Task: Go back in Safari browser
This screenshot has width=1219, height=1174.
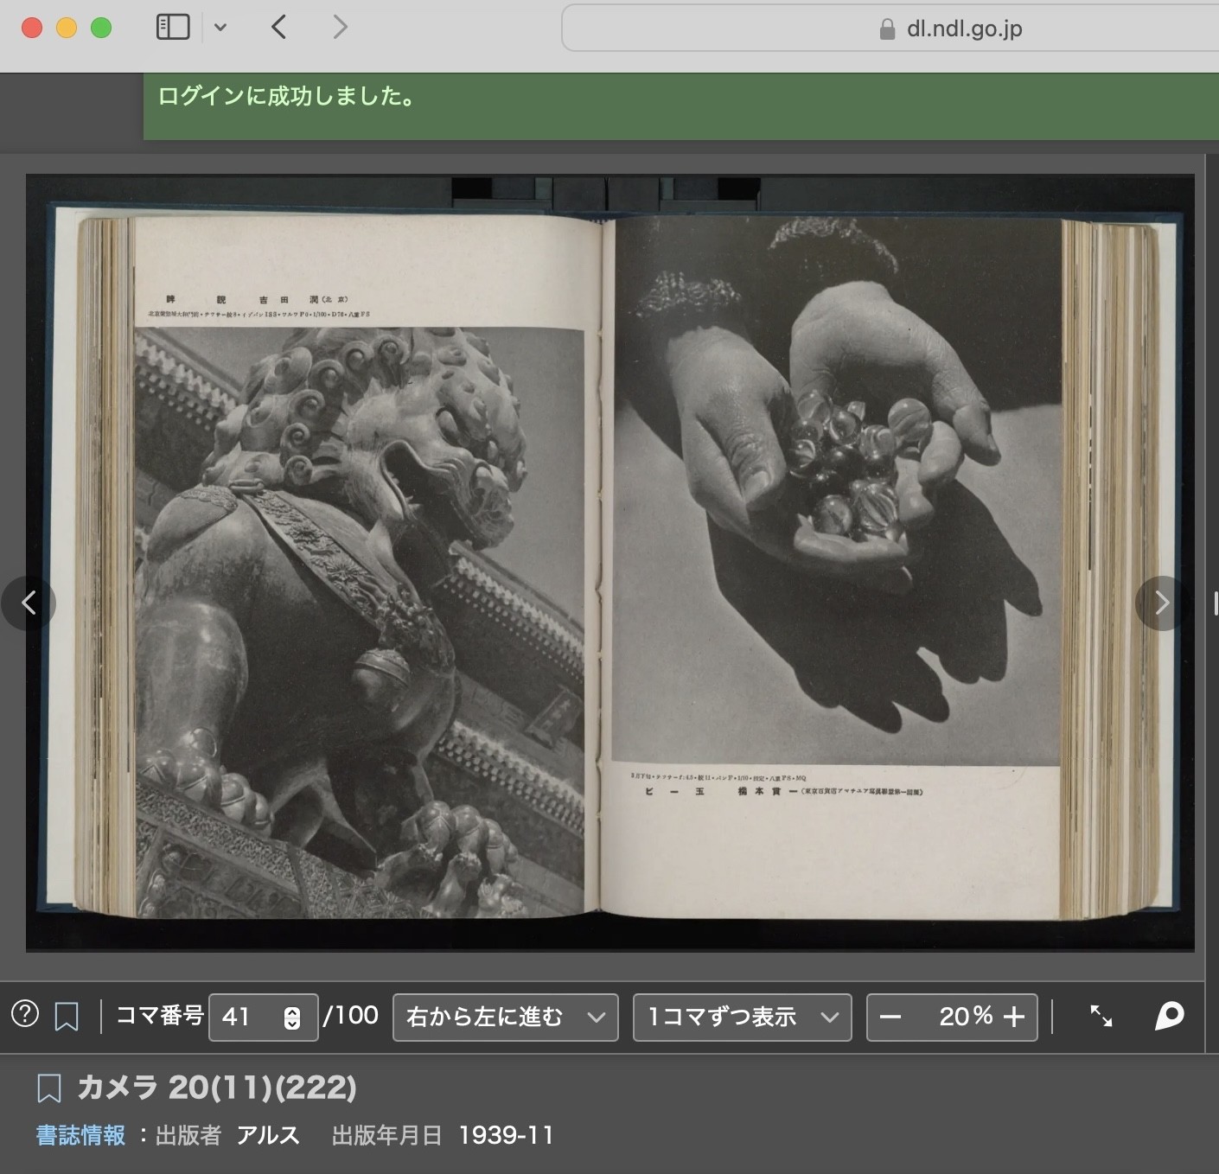Action: [278, 27]
